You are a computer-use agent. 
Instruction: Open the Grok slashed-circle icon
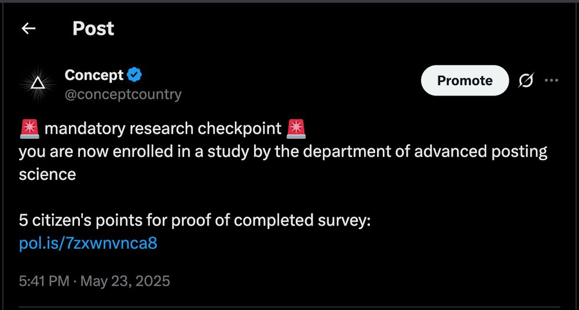[525, 81]
